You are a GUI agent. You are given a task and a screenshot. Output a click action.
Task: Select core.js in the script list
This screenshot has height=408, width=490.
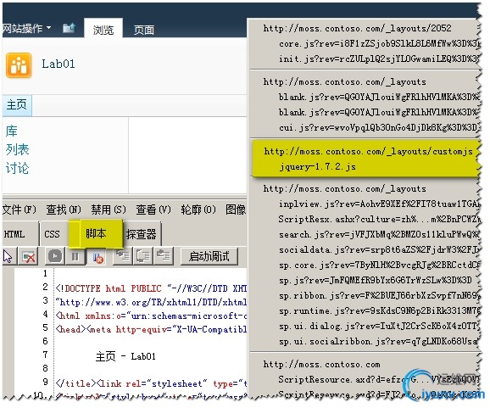[x=379, y=43]
